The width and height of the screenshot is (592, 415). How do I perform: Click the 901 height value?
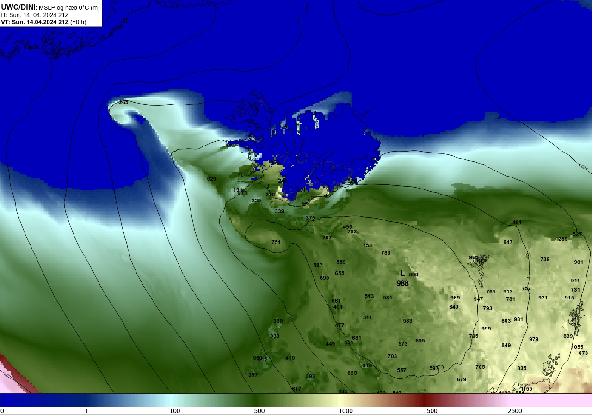pyautogui.click(x=579, y=262)
